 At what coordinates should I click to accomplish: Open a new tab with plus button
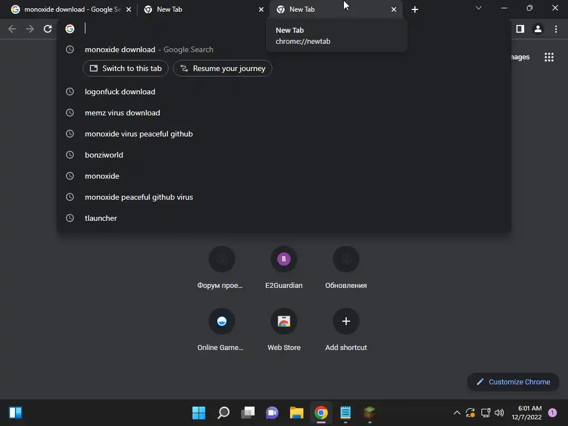click(415, 9)
